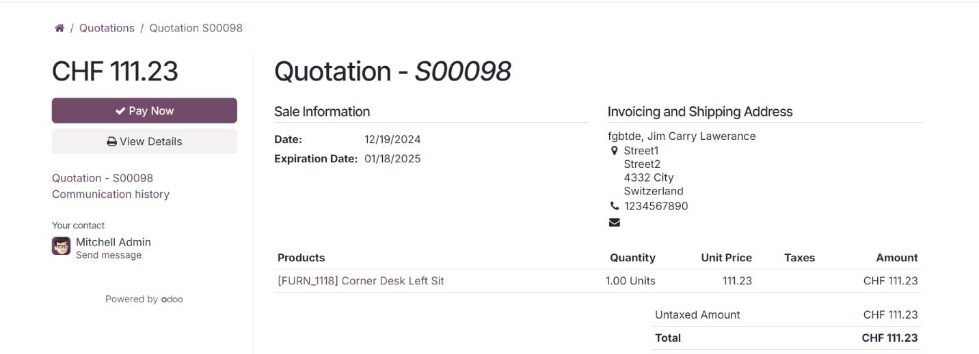Image resolution: width=979 pixels, height=354 pixels.
Task: Click Send message under Mitchell Admin
Action: (x=109, y=255)
